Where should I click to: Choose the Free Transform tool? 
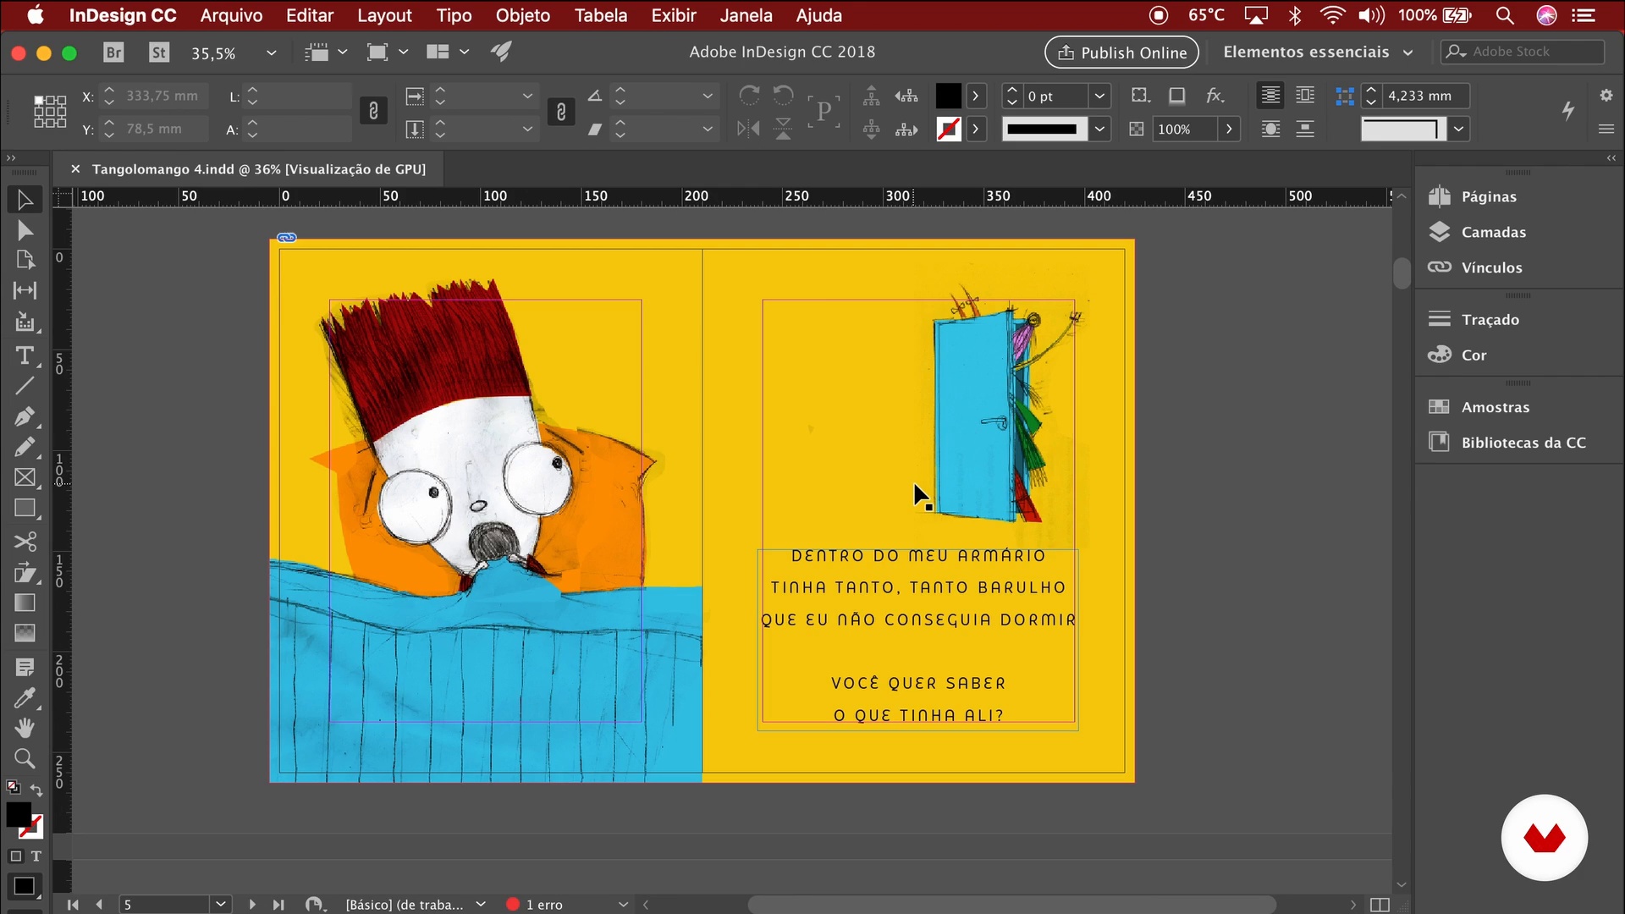(x=25, y=573)
